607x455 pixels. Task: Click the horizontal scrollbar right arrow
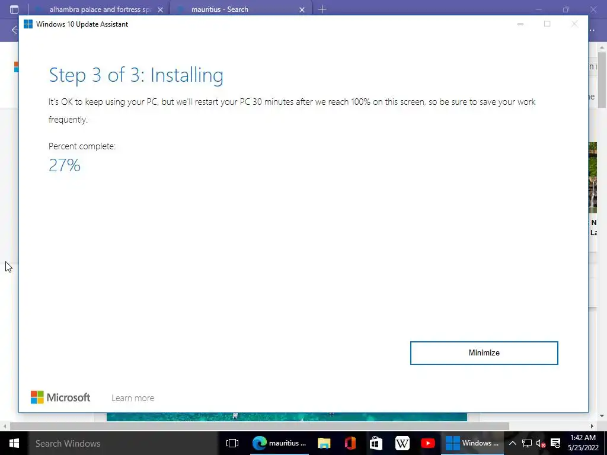click(x=592, y=426)
